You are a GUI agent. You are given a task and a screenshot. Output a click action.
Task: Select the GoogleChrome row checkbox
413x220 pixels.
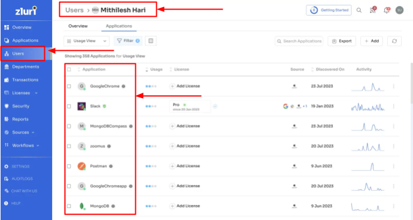pyautogui.click(x=69, y=86)
